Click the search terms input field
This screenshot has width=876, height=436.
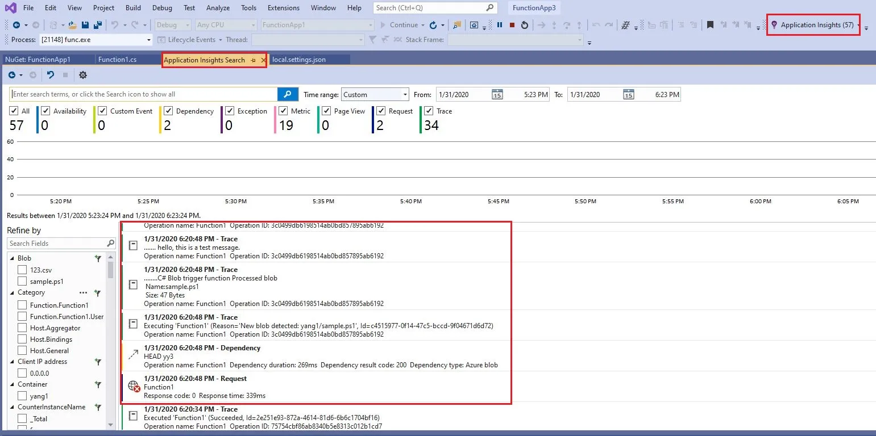[144, 94]
